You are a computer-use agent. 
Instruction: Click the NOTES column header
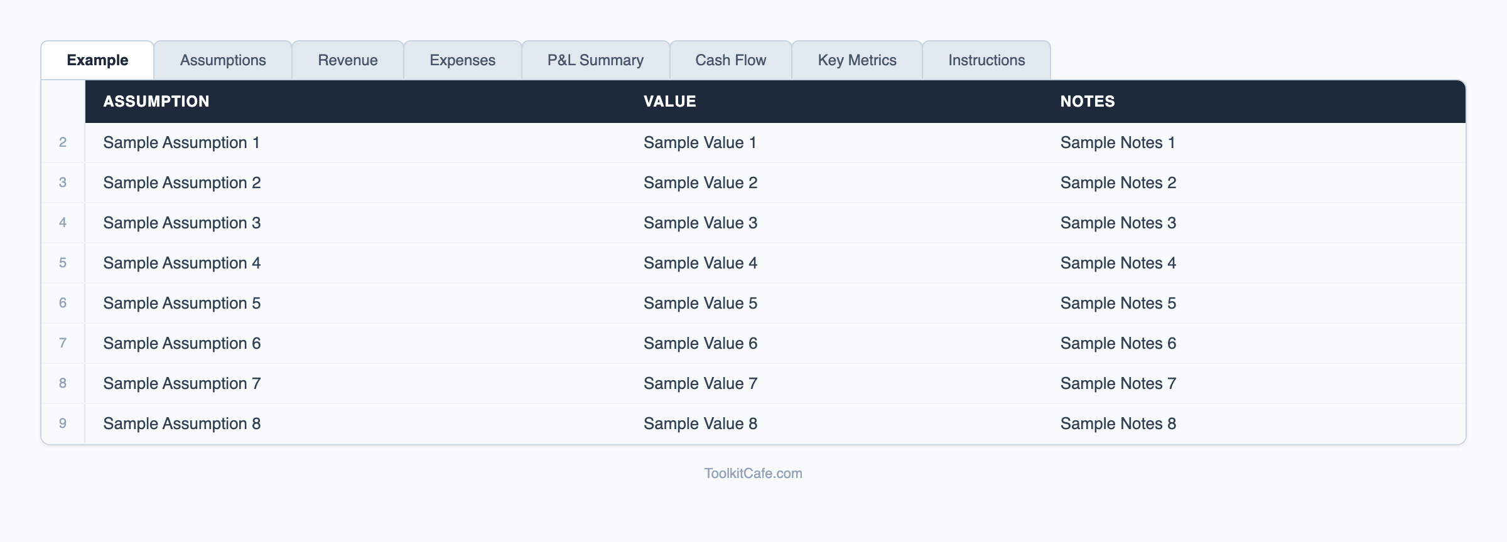click(x=1087, y=102)
